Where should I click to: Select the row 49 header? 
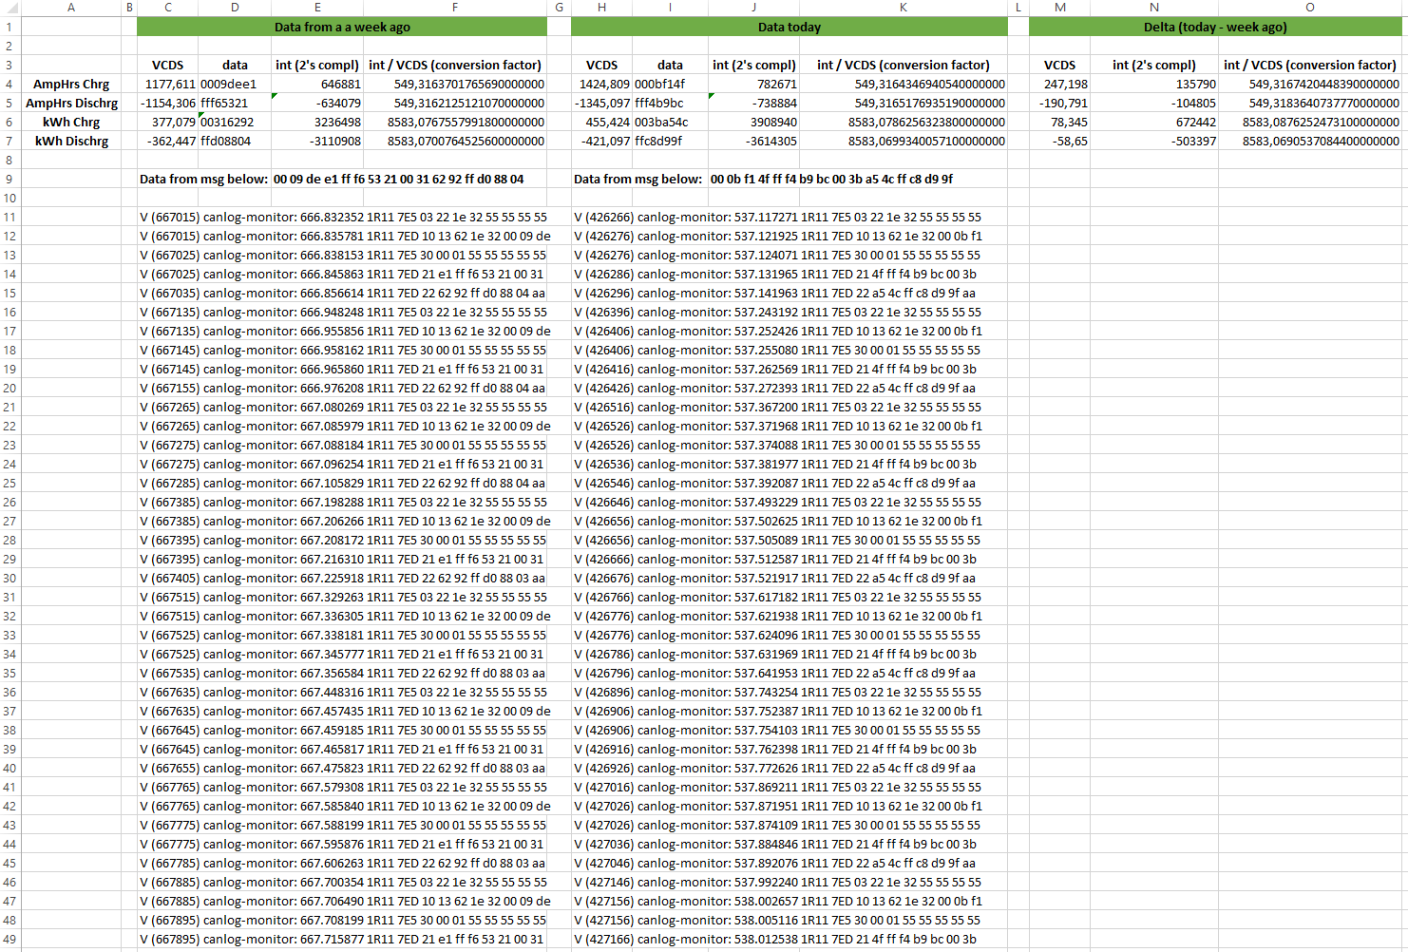click(x=10, y=939)
